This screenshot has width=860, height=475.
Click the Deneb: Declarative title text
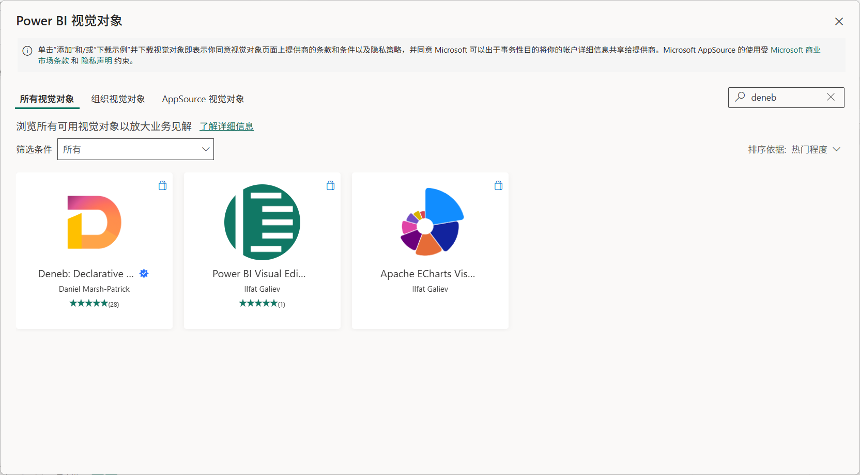pos(86,274)
